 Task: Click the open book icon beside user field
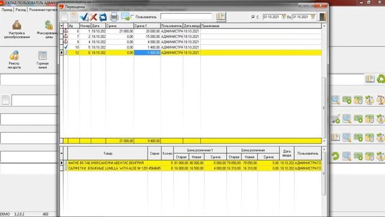pos(221,16)
